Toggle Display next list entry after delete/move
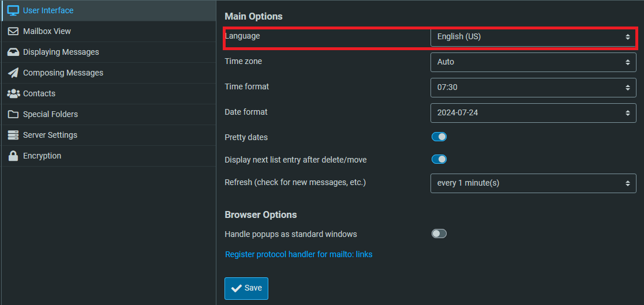This screenshot has width=644, height=305. tap(439, 159)
